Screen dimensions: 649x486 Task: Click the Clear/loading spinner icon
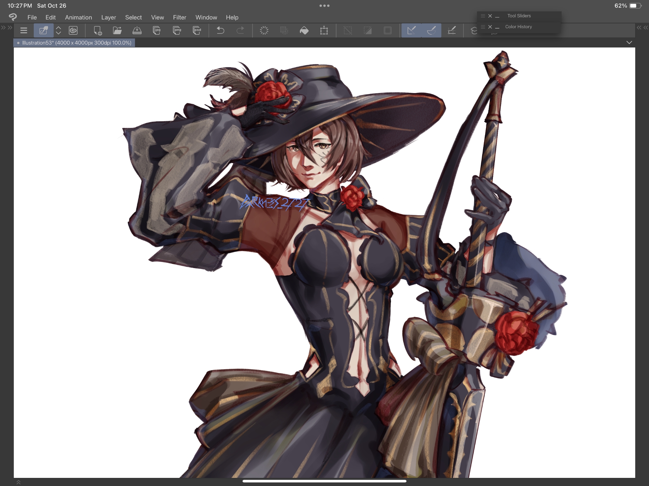tap(264, 31)
